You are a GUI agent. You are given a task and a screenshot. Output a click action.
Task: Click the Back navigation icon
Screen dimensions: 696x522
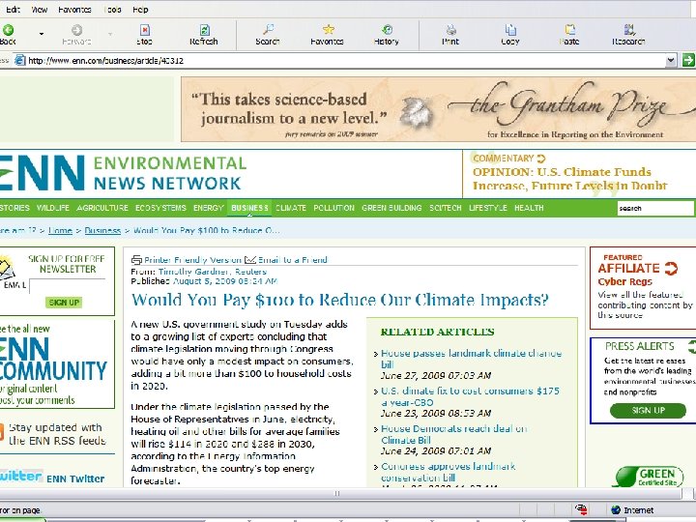(8, 30)
